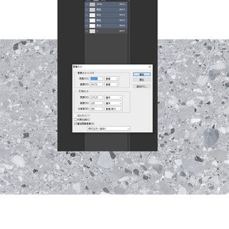The image size is (229, 229).
Task: Toggle visibility eye of CMYK channel
Action: tap(87, 4)
